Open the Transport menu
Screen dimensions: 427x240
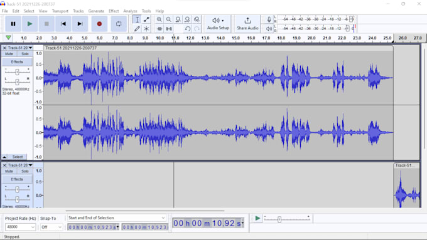coord(60,11)
